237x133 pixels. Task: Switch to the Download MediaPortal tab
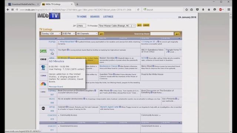(x=23, y=4)
